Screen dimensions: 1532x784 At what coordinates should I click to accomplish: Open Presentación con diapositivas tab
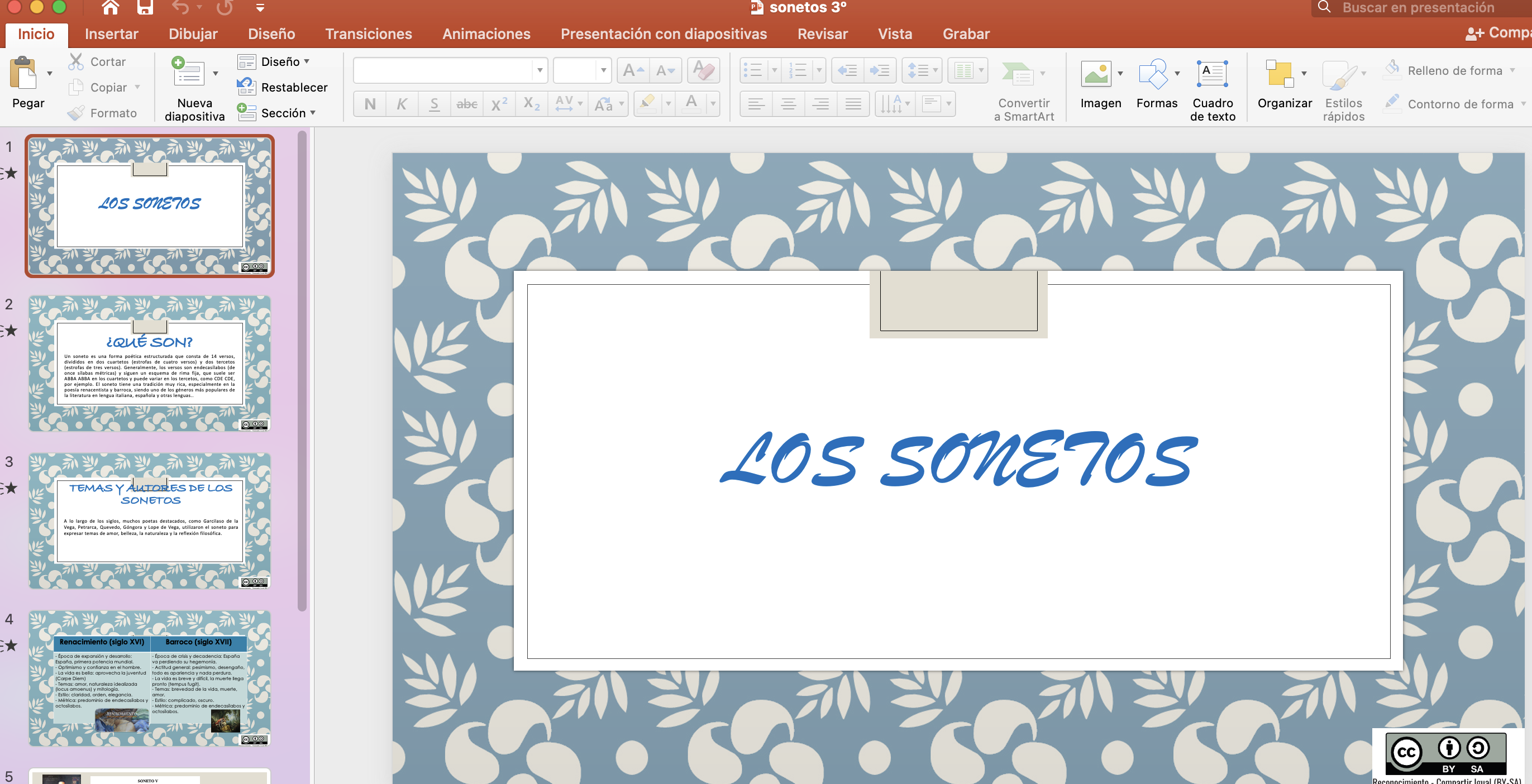tap(664, 34)
